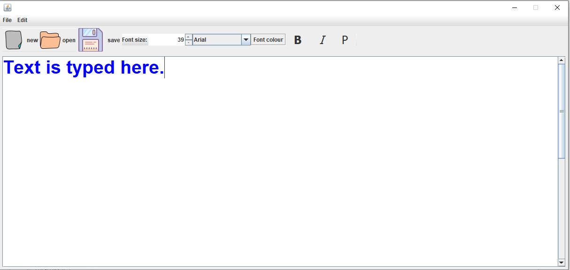Click the scrollbar up arrow
Image resolution: width=570 pixels, height=270 pixels.
click(562, 60)
